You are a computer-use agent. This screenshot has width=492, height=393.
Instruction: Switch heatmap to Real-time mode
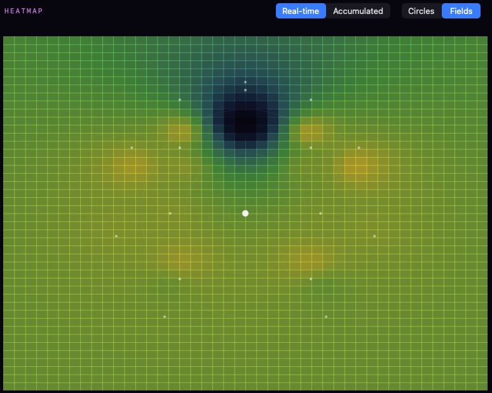(301, 11)
